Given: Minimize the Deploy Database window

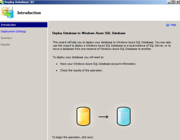Looking at the screenshot, I should click(x=169, y=2).
